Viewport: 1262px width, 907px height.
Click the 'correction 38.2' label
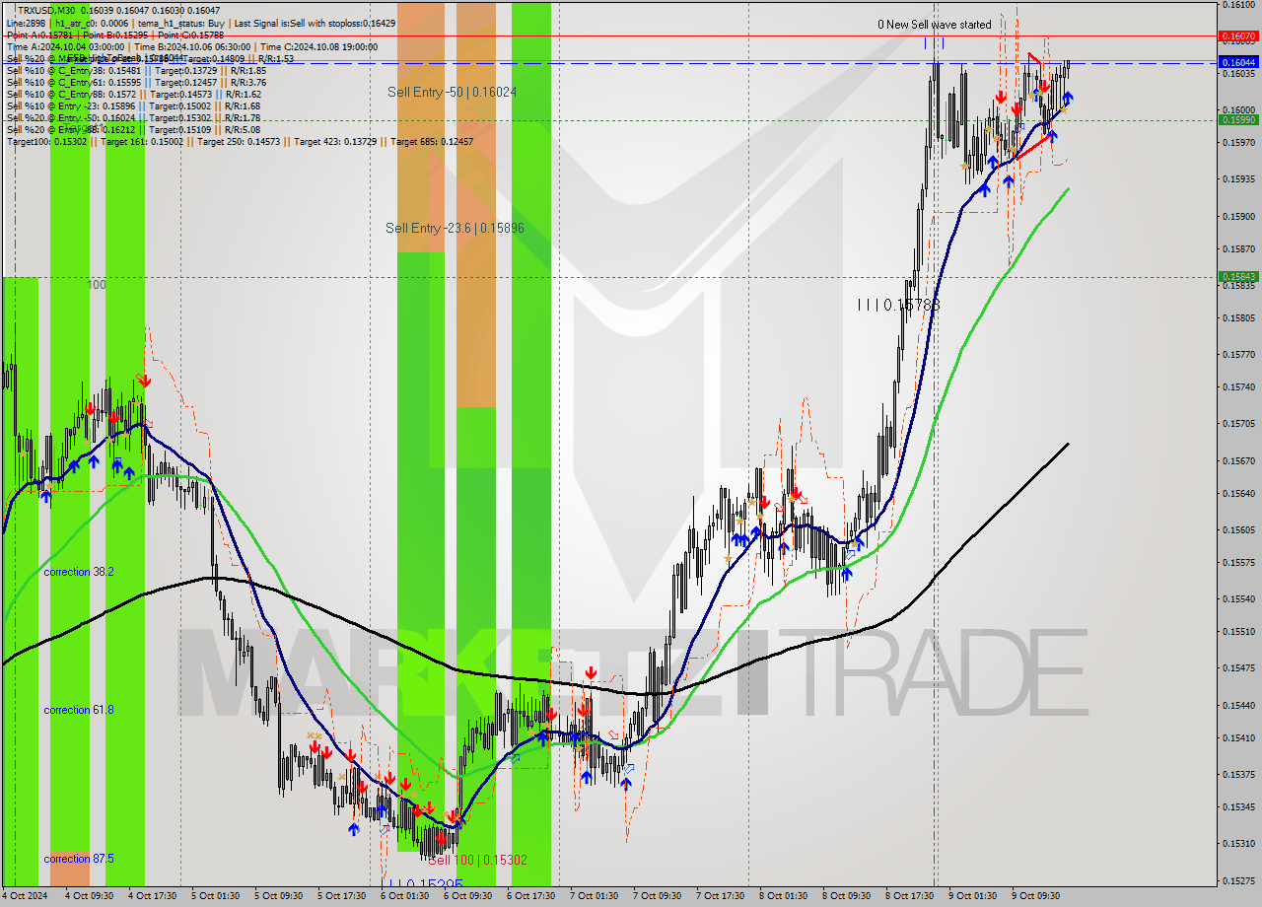(79, 572)
